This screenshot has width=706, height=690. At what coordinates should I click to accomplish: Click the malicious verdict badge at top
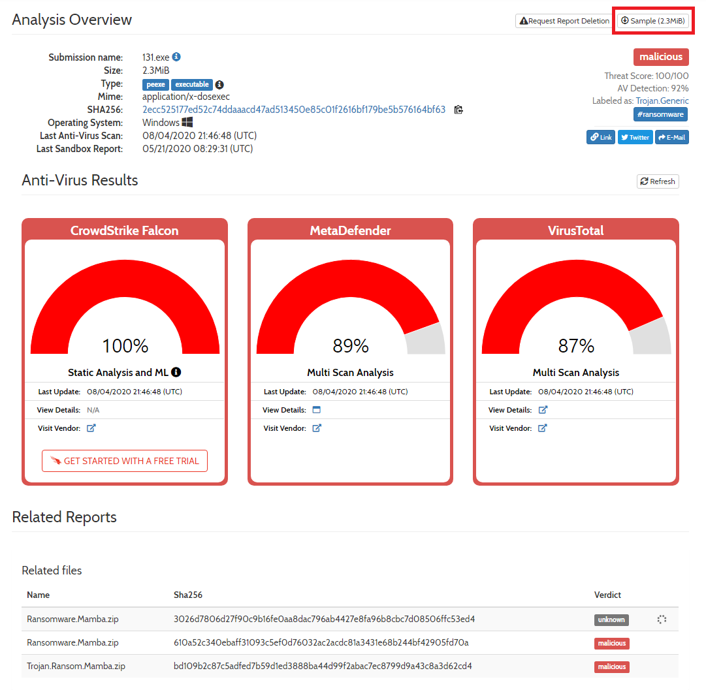pyautogui.click(x=661, y=57)
